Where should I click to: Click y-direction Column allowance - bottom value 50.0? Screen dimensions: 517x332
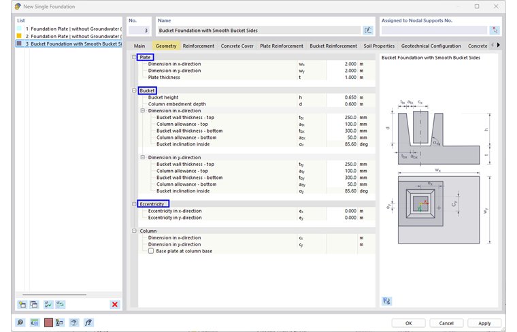point(342,184)
